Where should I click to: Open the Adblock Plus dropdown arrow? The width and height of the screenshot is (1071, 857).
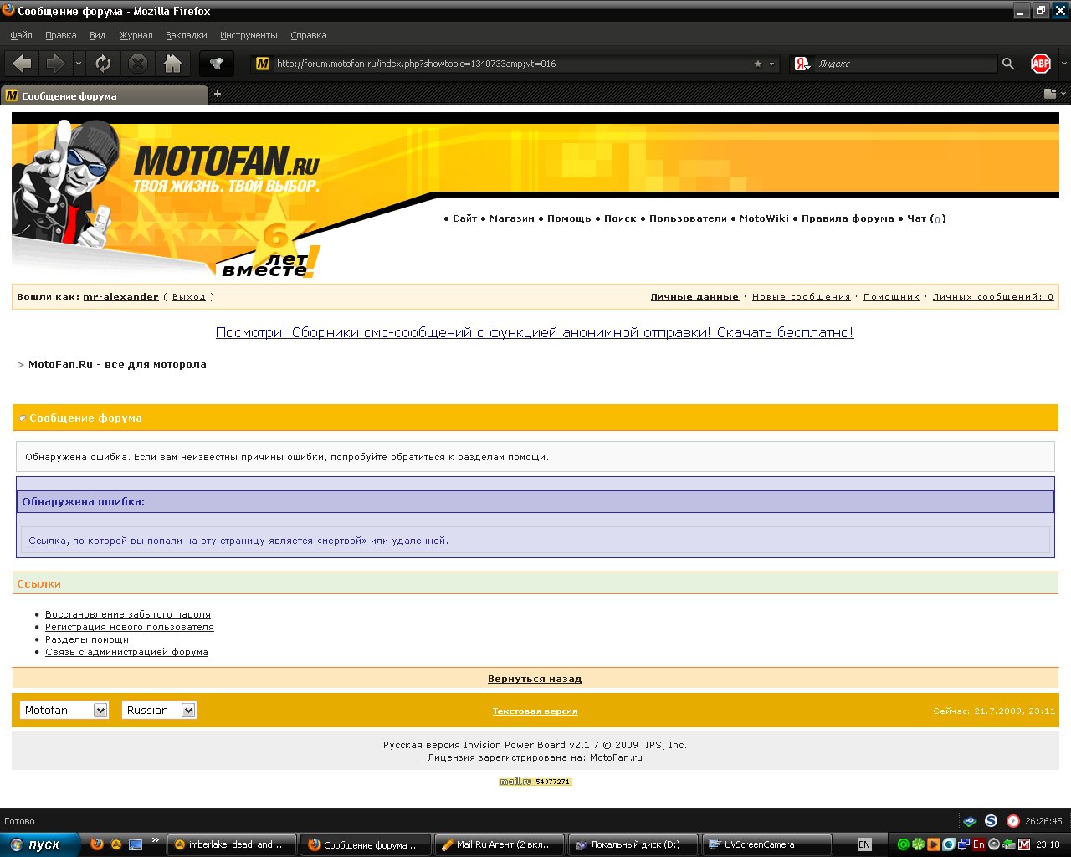(x=1063, y=64)
